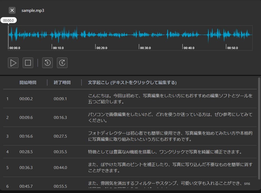Start audio playback with the Play button
Image resolution: width=261 pixels, height=193 pixels.
(x=13, y=63)
